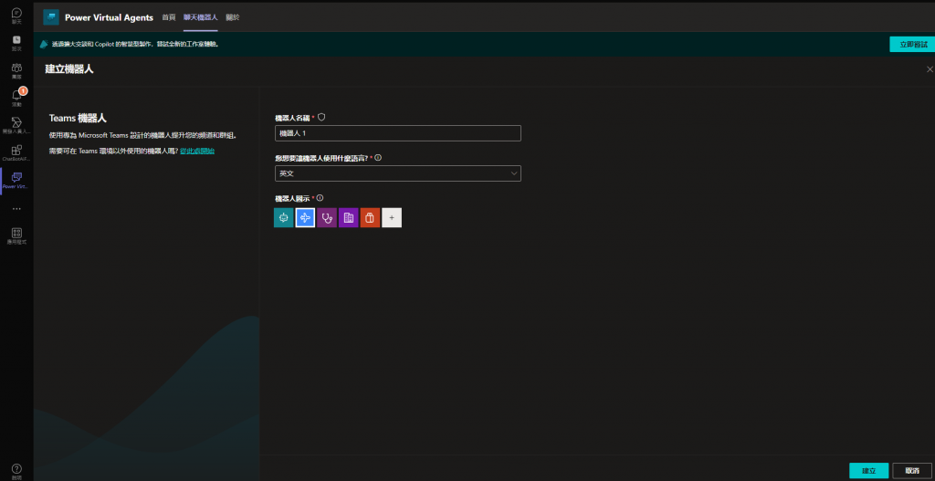Screen dimensions: 935x481
Task: Click info icon beside language label
Action: (x=378, y=158)
